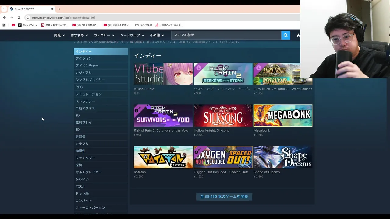Close the Steam browser tab
This screenshot has height=219, width=390.
pos(52,9)
